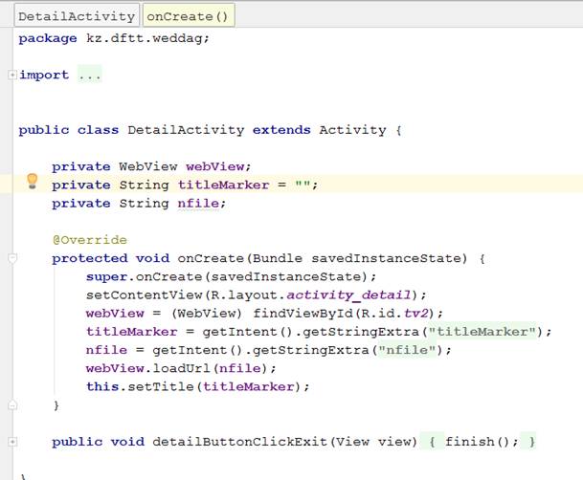Click 'findViewById' method call
Viewport: 583px width, 480px height.
(303, 313)
